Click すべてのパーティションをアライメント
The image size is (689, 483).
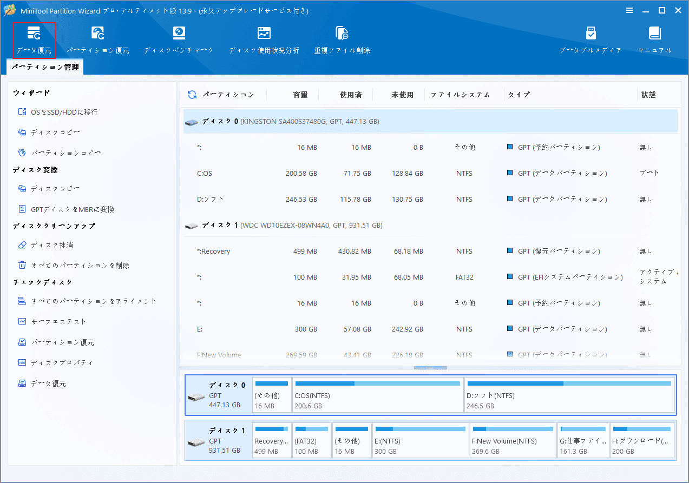(x=94, y=301)
